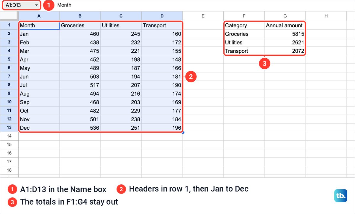Click the 198 utilities value
The height and width of the screenshot is (214, 355).
(121, 59)
